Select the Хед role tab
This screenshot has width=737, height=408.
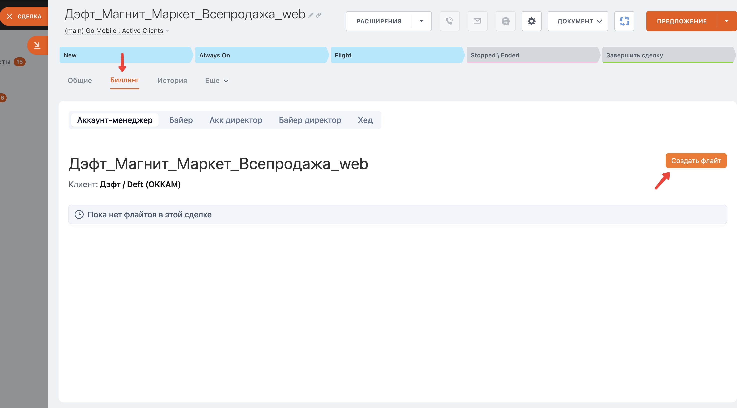[365, 120]
